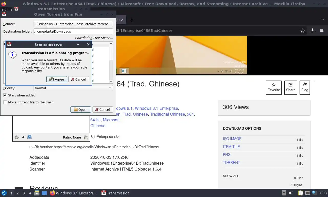Launch the file manager from taskbar
Screen dimensions: 328x197
click(37, 193)
